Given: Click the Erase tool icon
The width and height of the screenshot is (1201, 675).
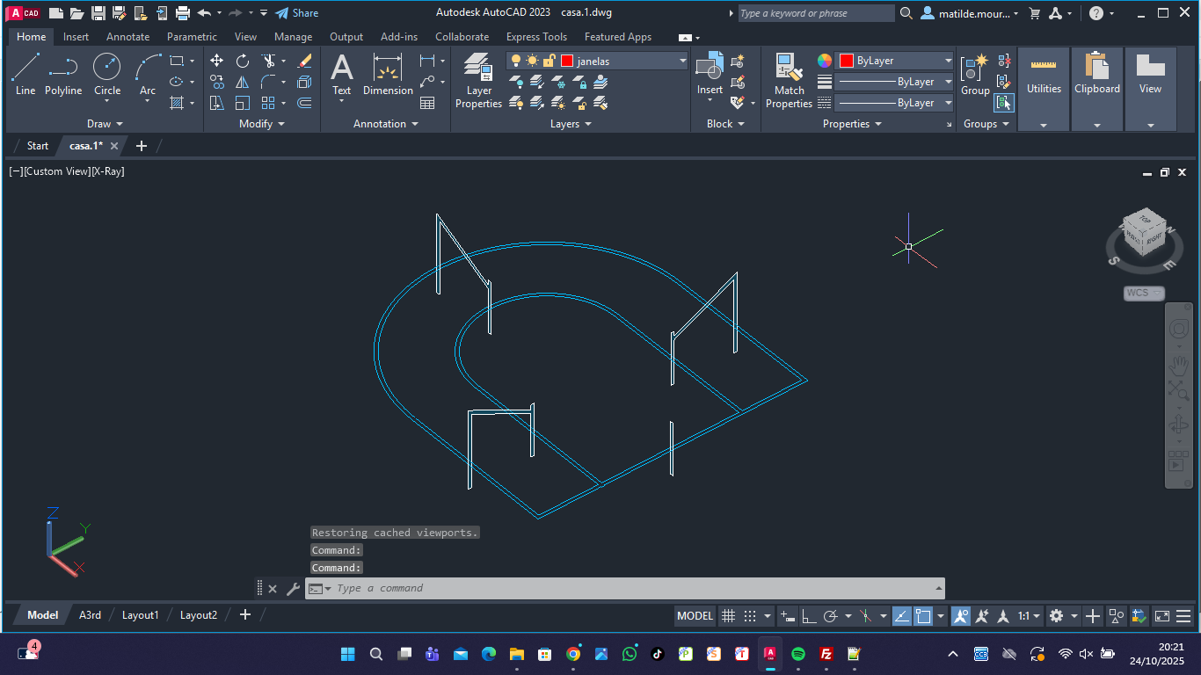Looking at the screenshot, I should [x=304, y=61].
